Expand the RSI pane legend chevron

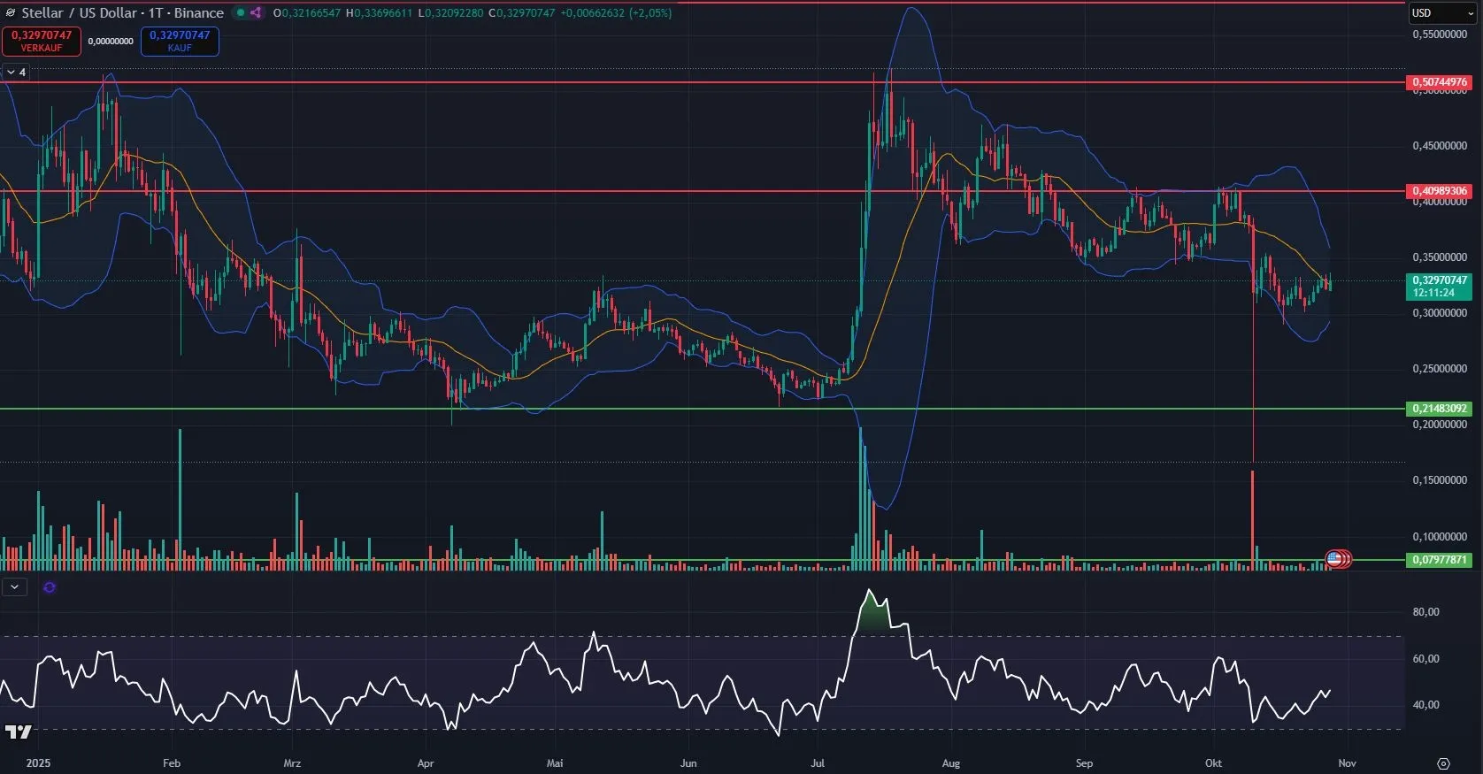point(14,587)
